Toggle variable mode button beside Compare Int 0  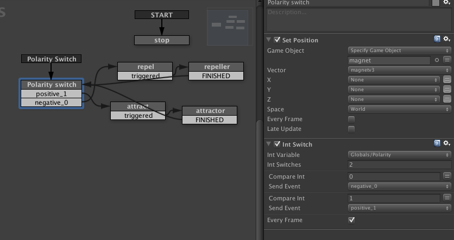[x=447, y=176]
